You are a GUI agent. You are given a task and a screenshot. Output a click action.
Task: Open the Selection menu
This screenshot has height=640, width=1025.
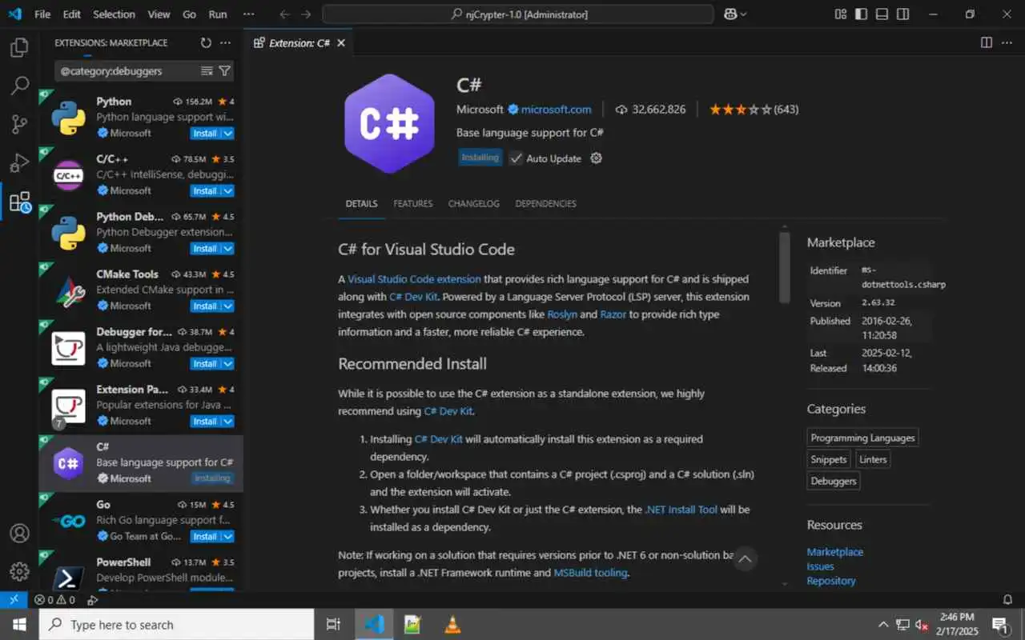tap(114, 14)
